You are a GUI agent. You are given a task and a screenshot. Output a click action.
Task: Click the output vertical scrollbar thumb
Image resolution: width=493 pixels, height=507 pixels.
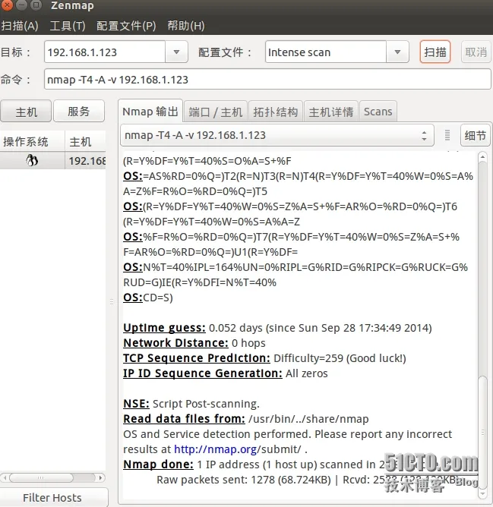[x=482, y=432]
